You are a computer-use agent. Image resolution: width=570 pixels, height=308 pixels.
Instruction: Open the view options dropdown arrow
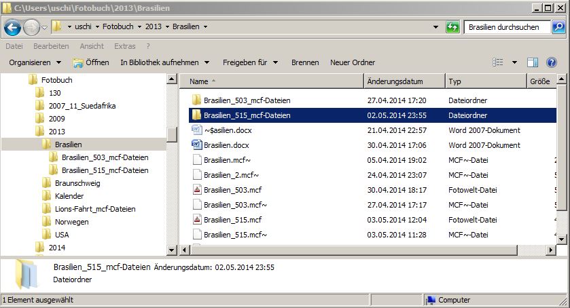514,62
